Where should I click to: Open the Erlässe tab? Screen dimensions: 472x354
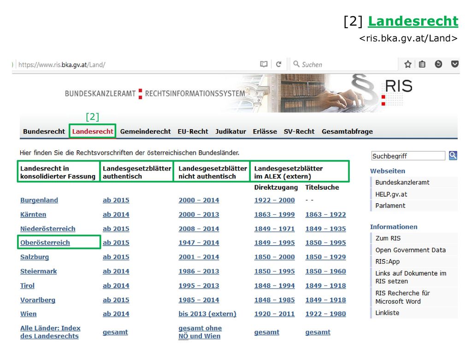[x=265, y=131]
